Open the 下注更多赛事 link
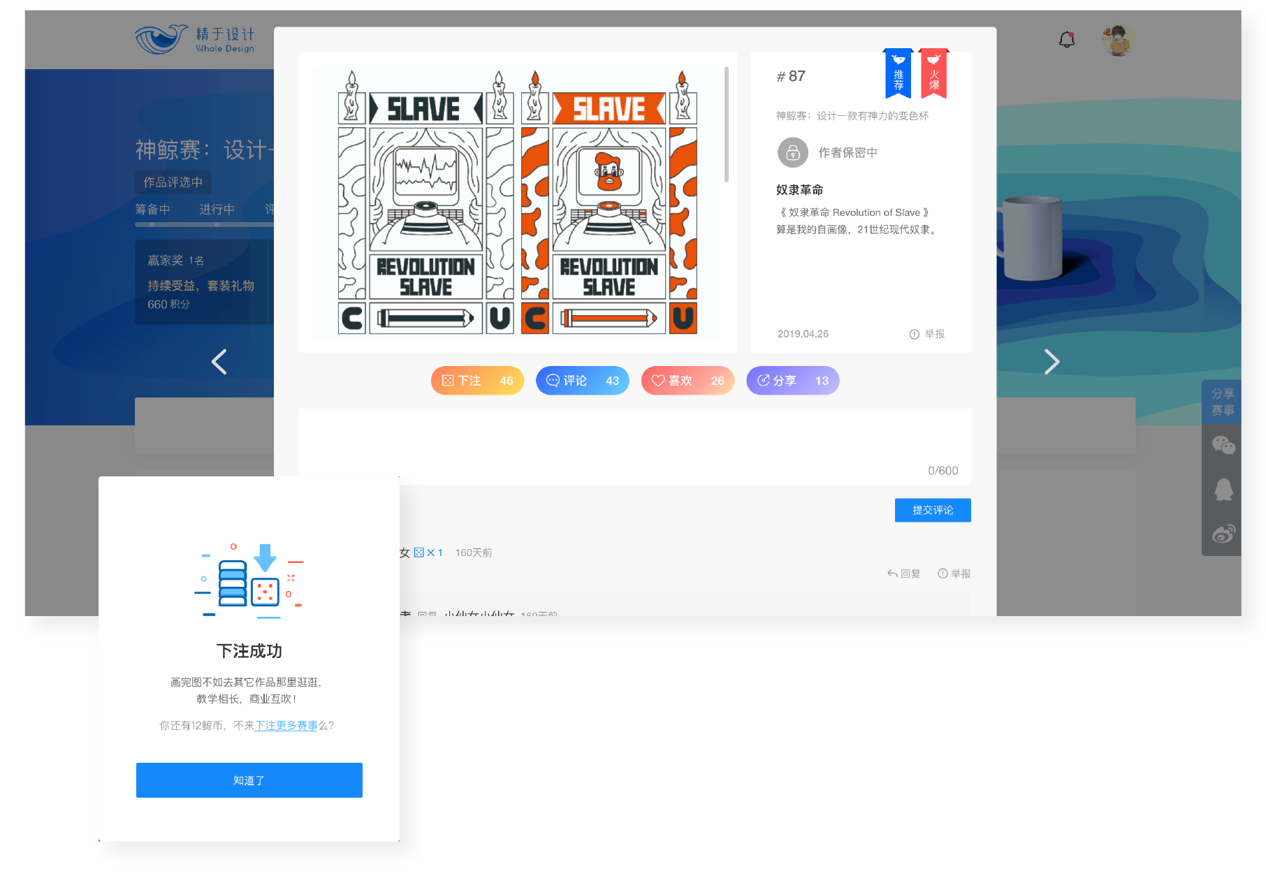Screen dimensions: 1266x892 (x=286, y=726)
